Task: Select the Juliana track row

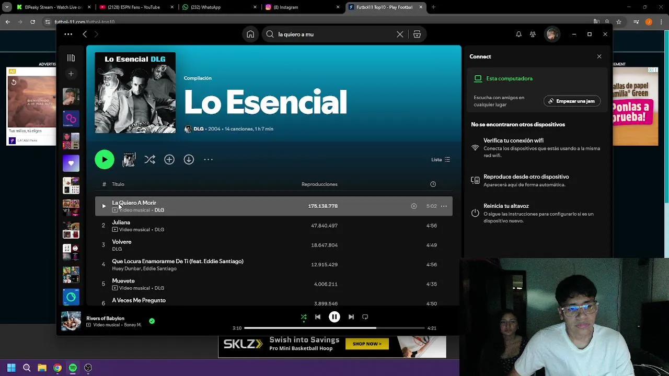Action: [x=273, y=226]
